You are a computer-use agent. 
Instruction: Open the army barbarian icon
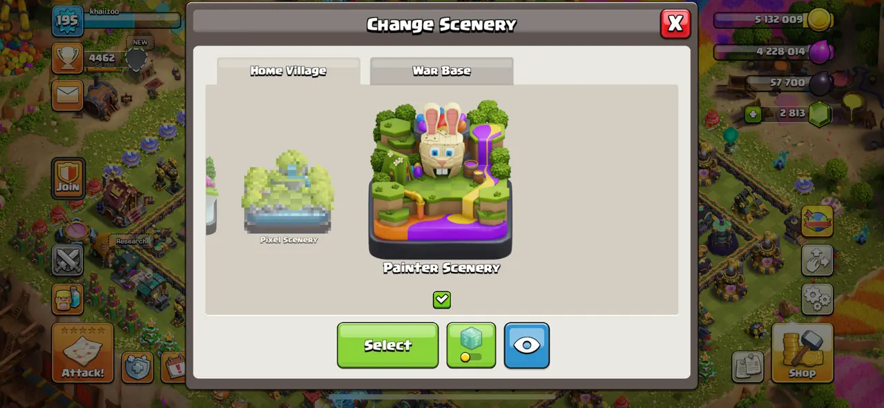tap(68, 299)
